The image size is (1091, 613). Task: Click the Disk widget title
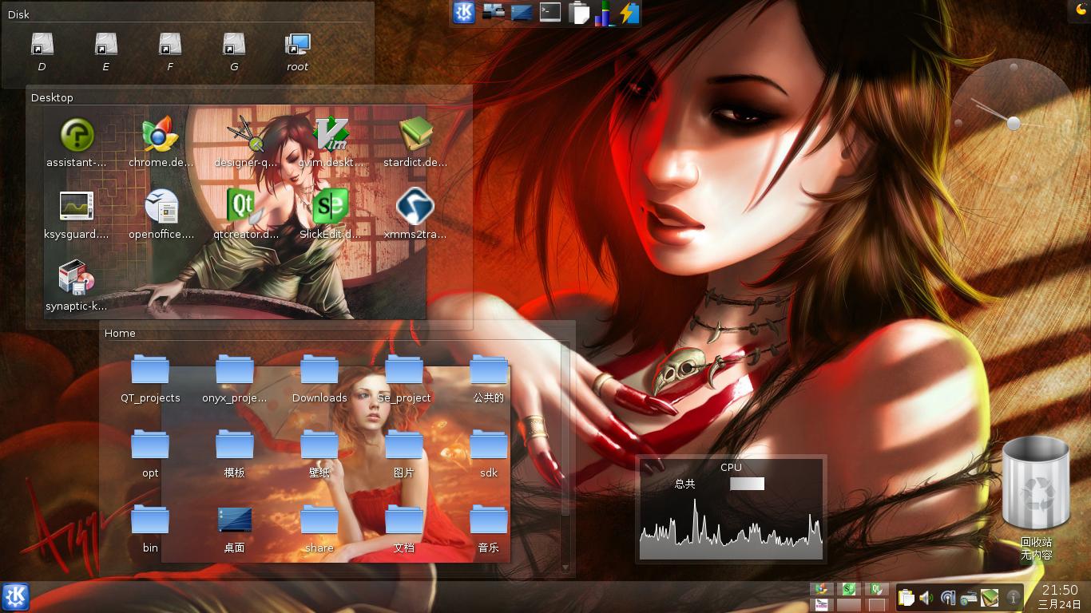pos(18,14)
